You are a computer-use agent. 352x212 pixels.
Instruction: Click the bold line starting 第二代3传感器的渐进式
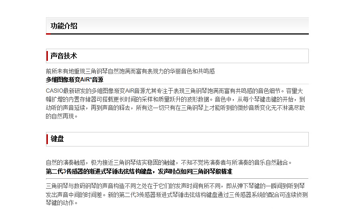coord(139,172)
